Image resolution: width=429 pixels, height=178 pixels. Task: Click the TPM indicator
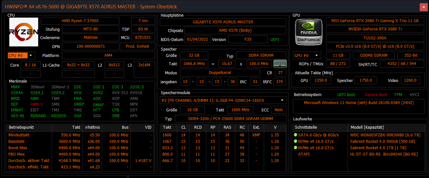point(398,94)
